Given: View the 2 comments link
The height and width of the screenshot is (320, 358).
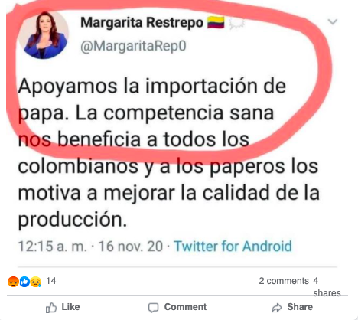Looking at the screenshot, I should pos(284,281).
